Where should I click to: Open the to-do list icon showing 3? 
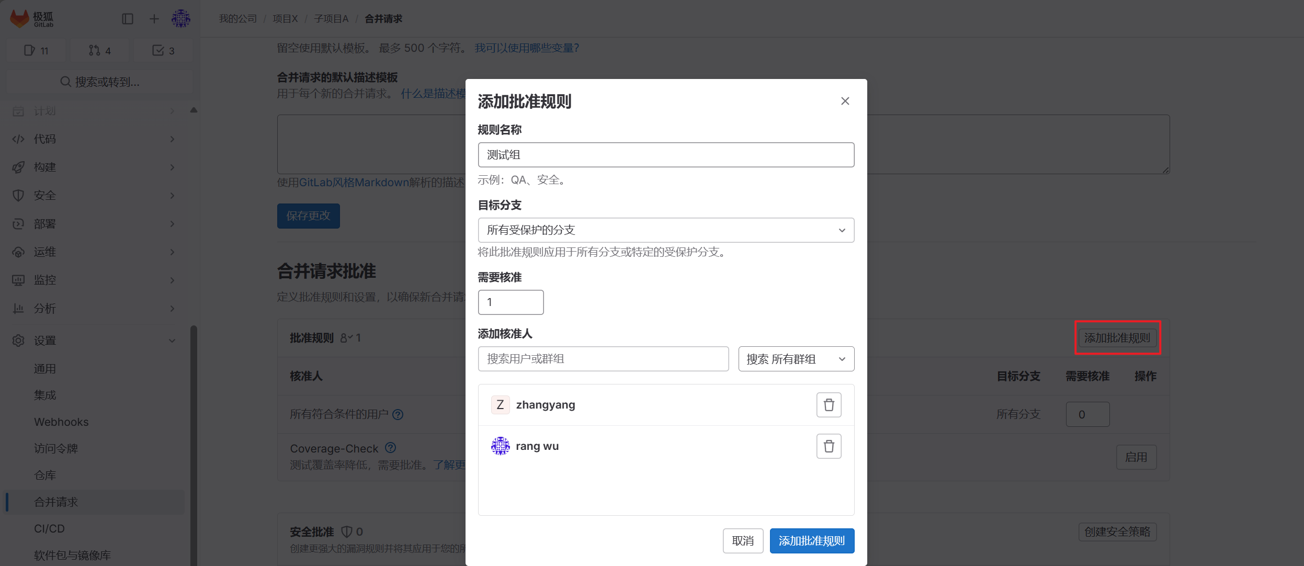[x=163, y=50]
